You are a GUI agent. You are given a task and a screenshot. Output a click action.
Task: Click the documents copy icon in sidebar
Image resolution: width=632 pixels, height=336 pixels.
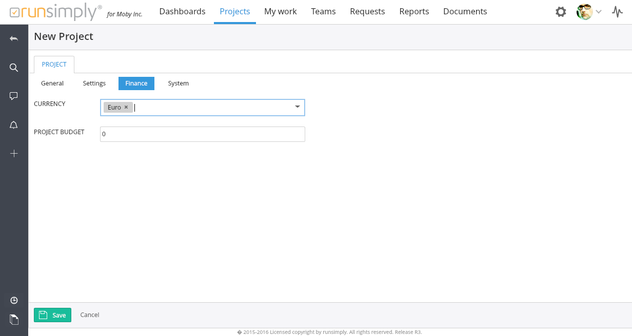pos(14,320)
